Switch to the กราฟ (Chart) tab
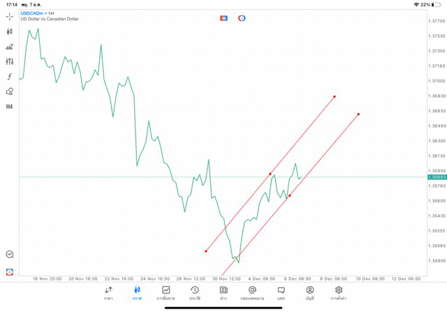447x312 pixels. coord(137,293)
